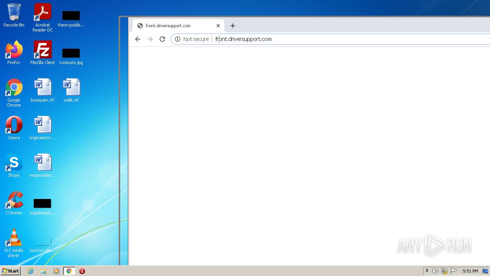This screenshot has width=490, height=276.
Task: Open the media player taskbar icon
Action: point(56,271)
